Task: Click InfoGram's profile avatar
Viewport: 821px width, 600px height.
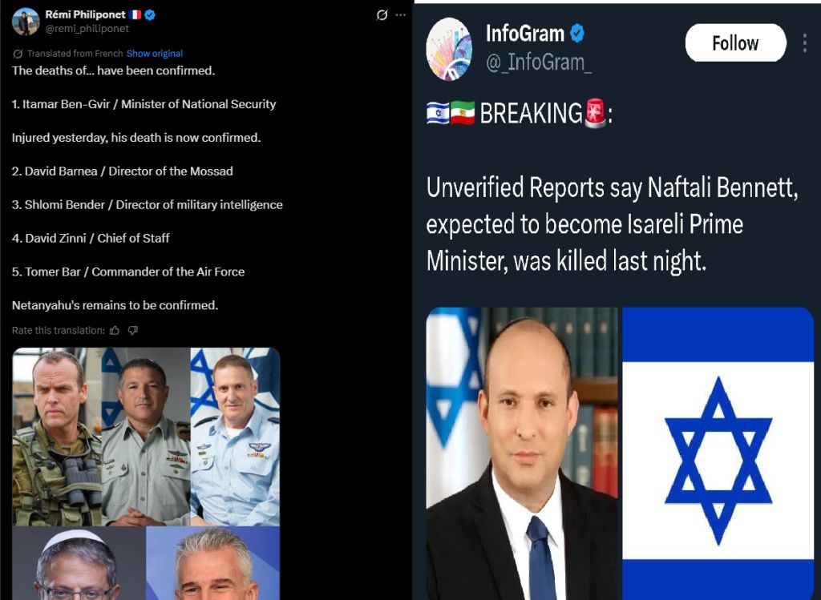Action: click(x=449, y=49)
